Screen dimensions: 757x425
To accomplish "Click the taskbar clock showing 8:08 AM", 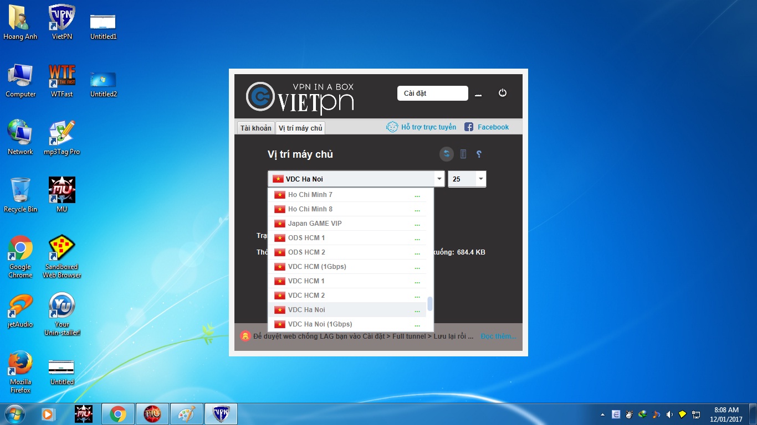I will pos(726,414).
